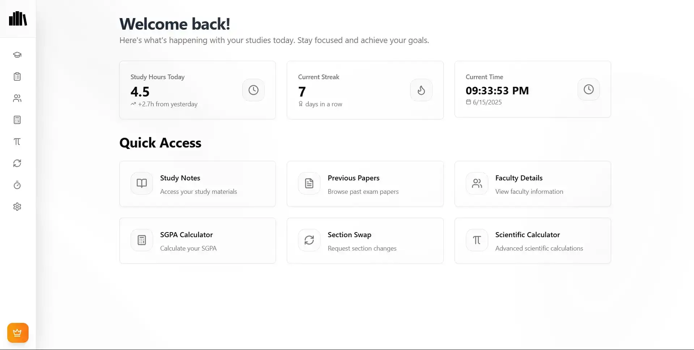Open the calculator icon in the sidebar
The height and width of the screenshot is (350, 694).
point(17,120)
